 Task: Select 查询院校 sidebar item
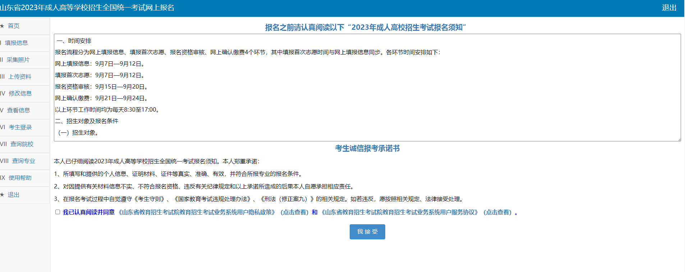[x=22, y=144]
